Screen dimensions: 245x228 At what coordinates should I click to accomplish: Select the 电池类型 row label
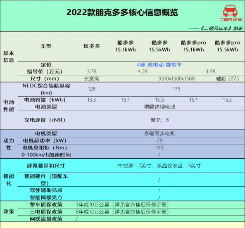click(46, 107)
